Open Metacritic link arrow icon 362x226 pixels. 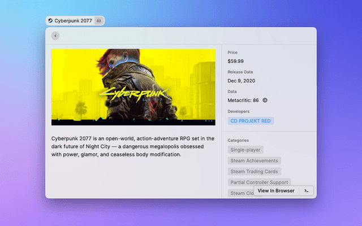(265, 100)
